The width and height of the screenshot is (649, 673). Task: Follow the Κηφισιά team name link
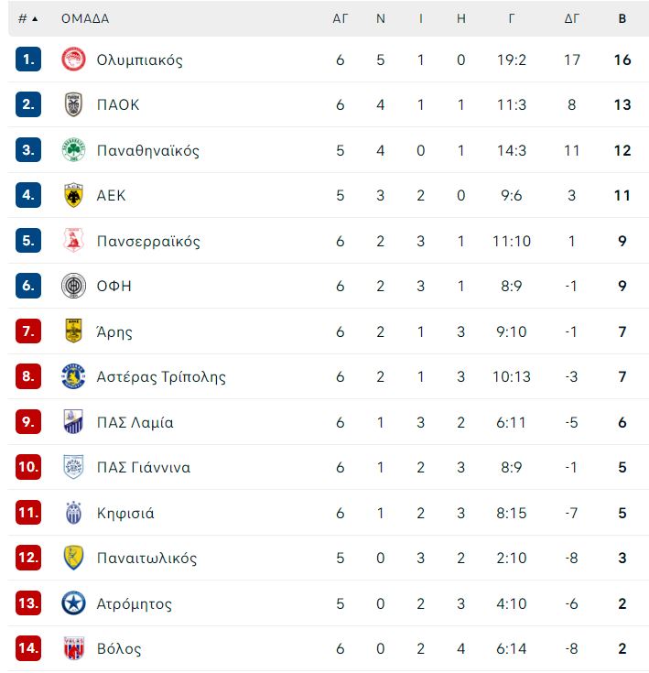125,513
